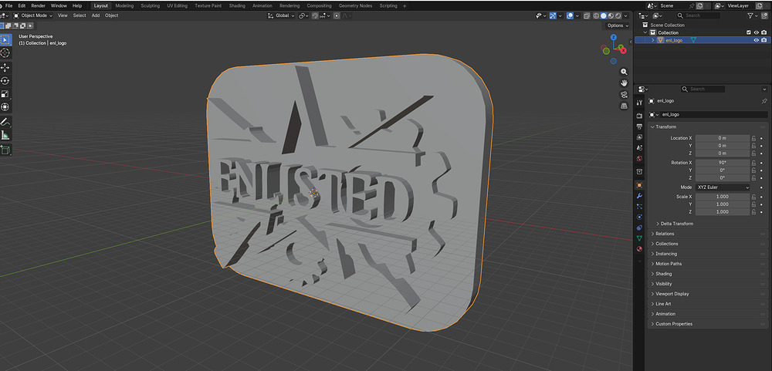
Task: Open the Scene properties tab
Action: 639,147
